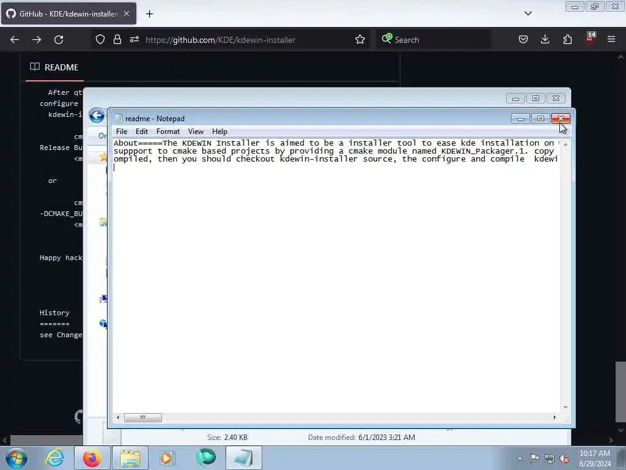This screenshot has height=470, width=626.
Task: Maximize the Explorer window behind Notepad
Action: coord(536,99)
